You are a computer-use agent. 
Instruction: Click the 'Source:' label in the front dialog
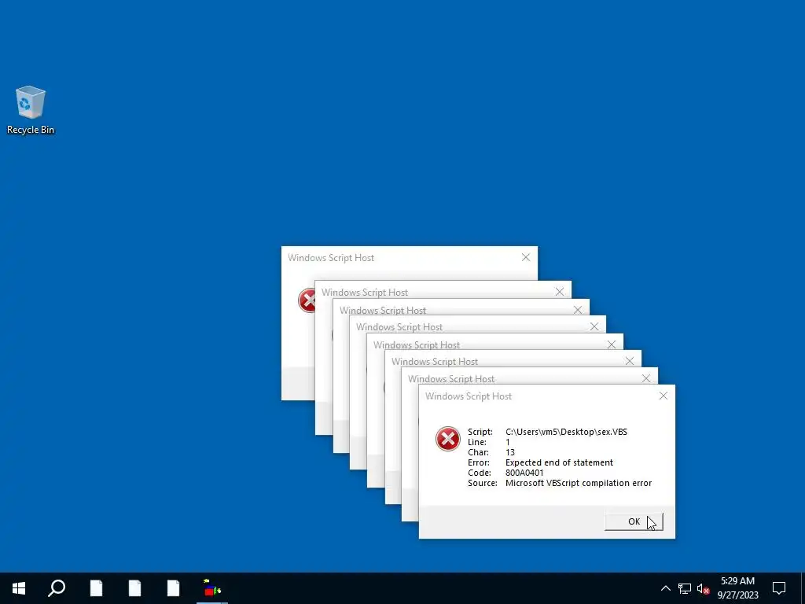pos(483,483)
